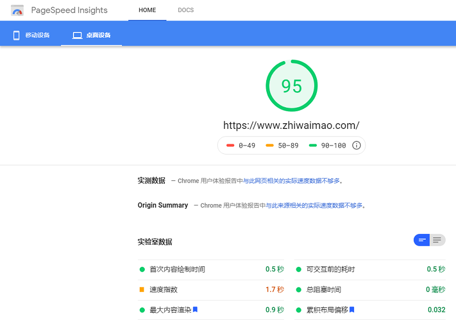Open link 与此来源相关的实际速度数据不够多

[x=314, y=206]
